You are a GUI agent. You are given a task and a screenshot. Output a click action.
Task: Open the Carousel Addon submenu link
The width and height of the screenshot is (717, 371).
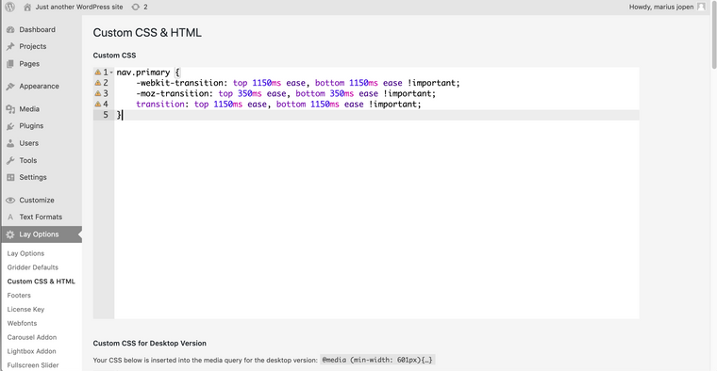coord(32,338)
